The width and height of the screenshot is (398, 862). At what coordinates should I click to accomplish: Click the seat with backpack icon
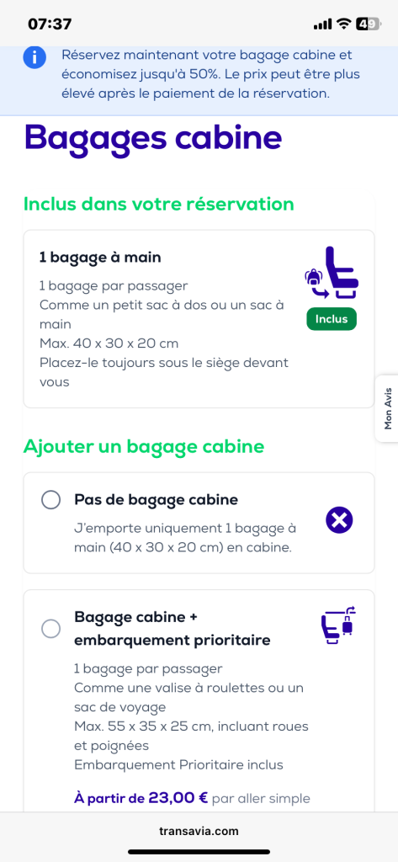[332, 273]
